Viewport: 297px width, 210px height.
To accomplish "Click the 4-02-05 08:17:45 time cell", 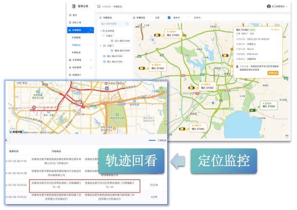I will pyautogui.click(x=16, y=161).
